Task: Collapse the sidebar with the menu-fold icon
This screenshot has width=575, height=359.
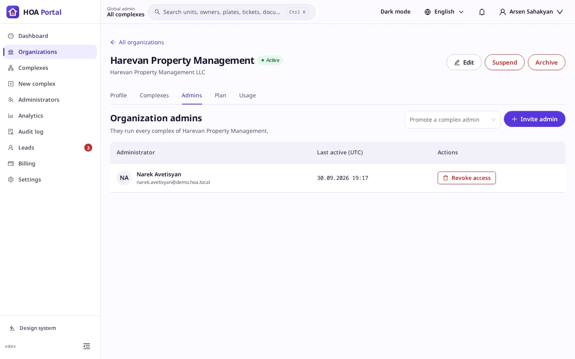Action: 87,346
